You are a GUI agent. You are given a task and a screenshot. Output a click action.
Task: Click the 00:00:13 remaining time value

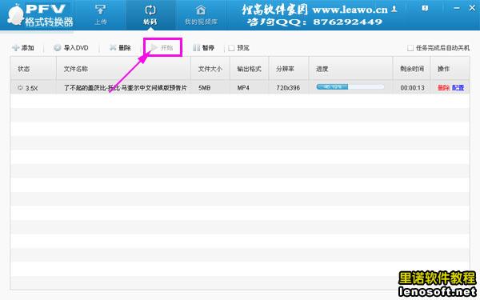412,88
